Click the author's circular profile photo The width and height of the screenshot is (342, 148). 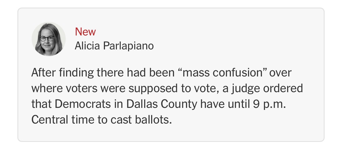(x=48, y=39)
